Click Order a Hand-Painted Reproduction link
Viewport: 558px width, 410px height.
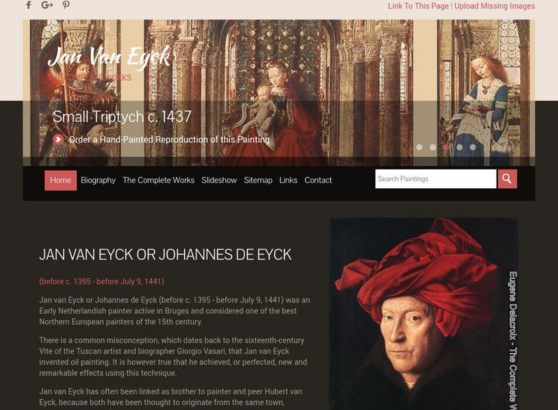169,139
